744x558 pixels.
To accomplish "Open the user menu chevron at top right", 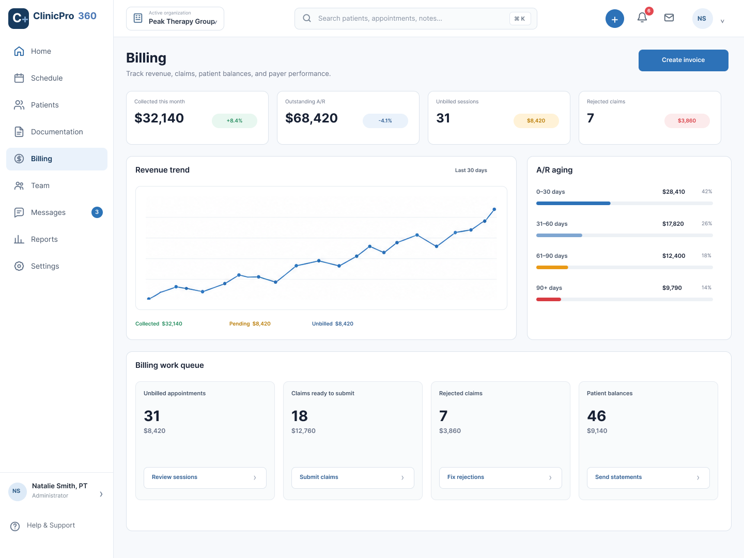I will tap(722, 21).
